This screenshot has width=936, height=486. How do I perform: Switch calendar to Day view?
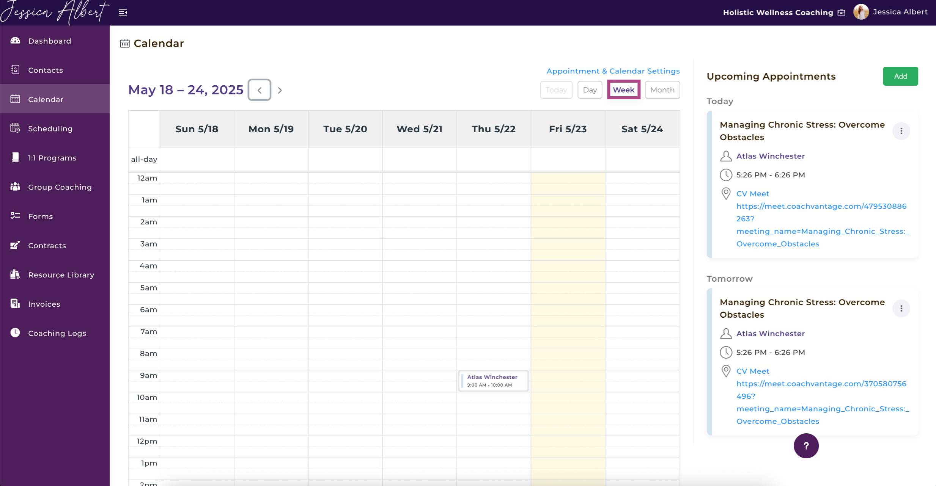(590, 90)
